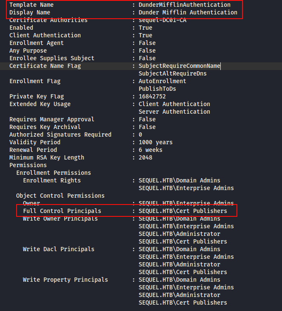The width and height of the screenshot is (282, 311).
Task: Click the Enrollee Supplies Subject False value
Action: 147,58
